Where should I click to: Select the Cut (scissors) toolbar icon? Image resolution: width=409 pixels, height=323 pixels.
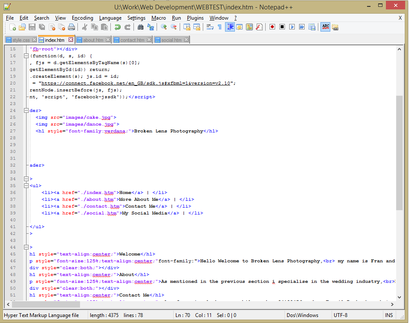pyautogui.click(x=85, y=26)
